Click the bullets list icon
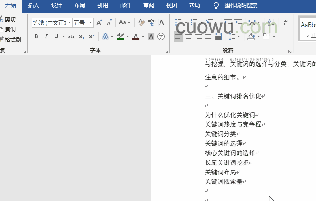316x201 pixels. pos(179,22)
